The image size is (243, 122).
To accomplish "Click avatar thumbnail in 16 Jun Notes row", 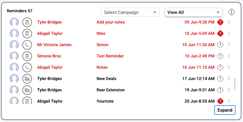I will [x=14, y=67].
